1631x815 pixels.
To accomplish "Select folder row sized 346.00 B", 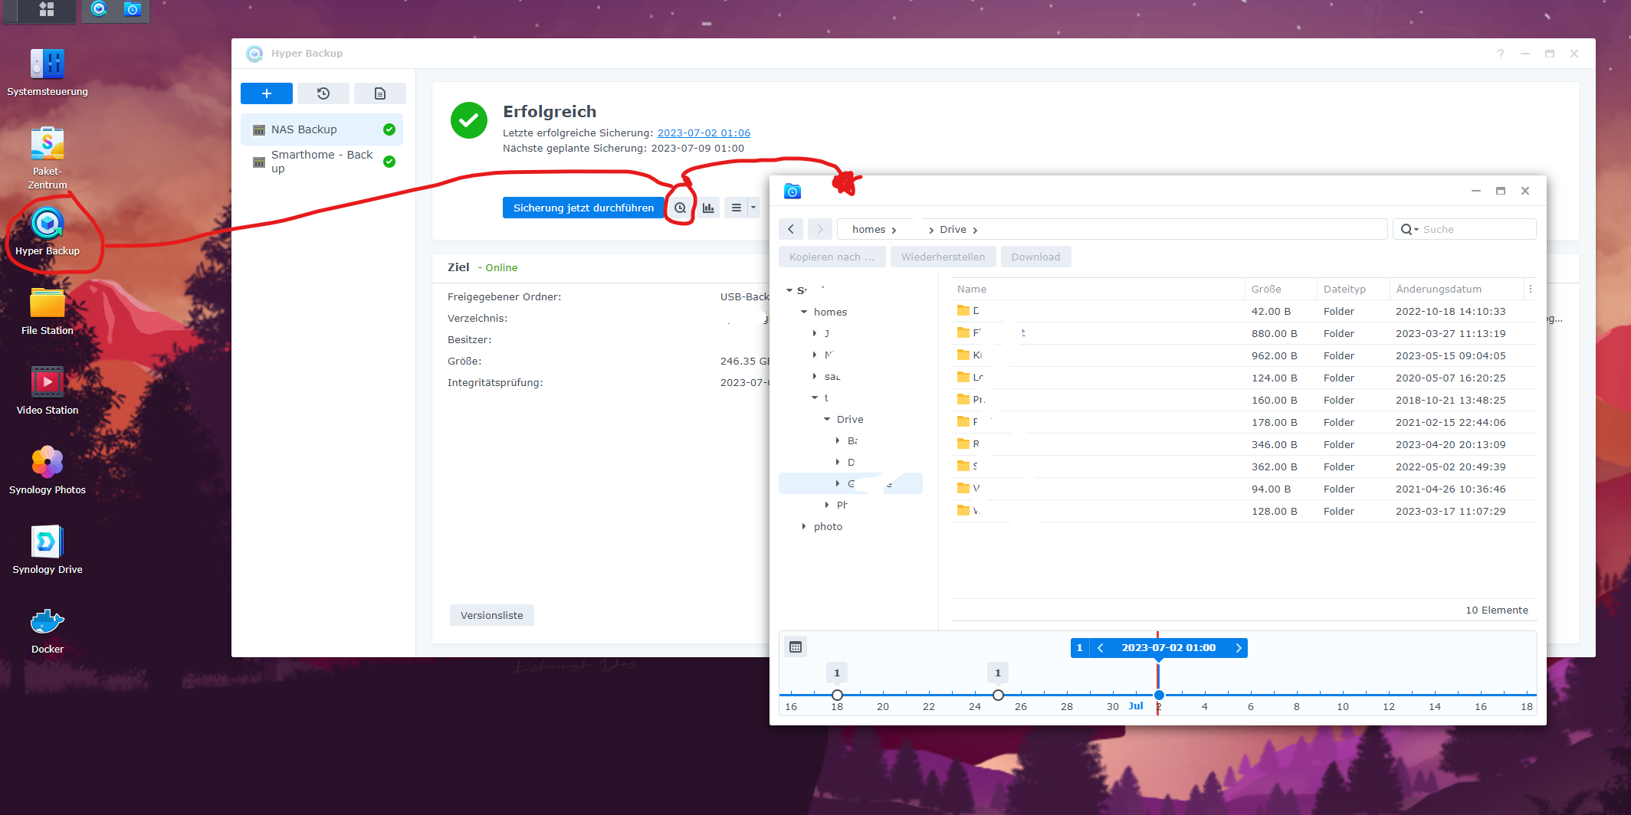I will (x=1243, y=444).
